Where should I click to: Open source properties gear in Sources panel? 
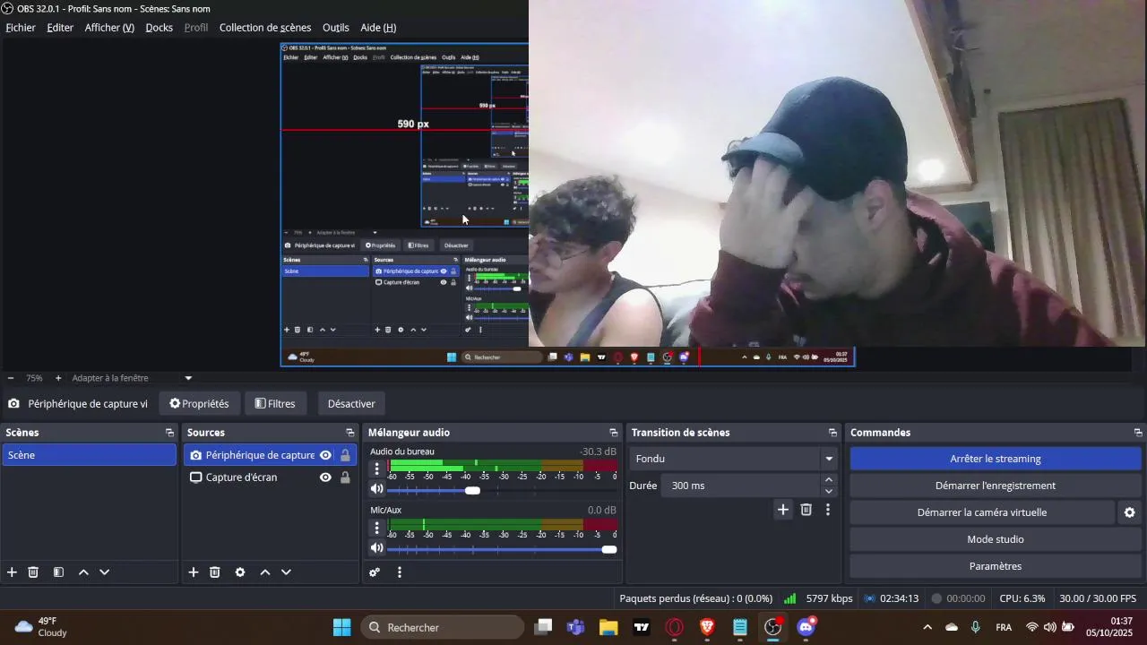click(x=240, y=572)
